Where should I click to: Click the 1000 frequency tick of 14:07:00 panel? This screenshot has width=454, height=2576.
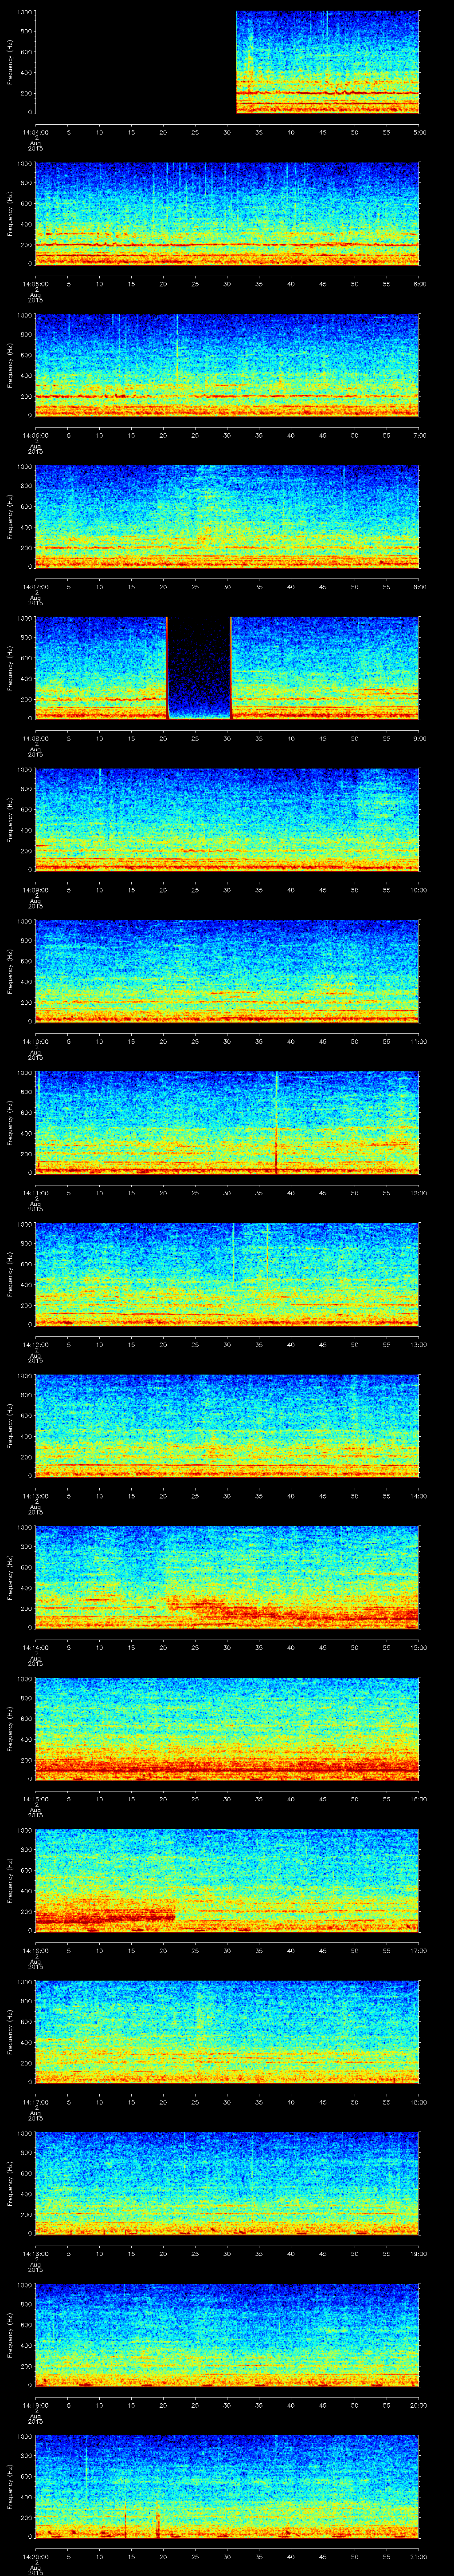(24, 467)
